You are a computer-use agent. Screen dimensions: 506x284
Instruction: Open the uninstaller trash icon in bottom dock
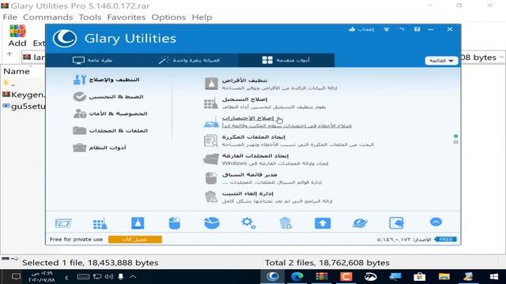[285, 223]
